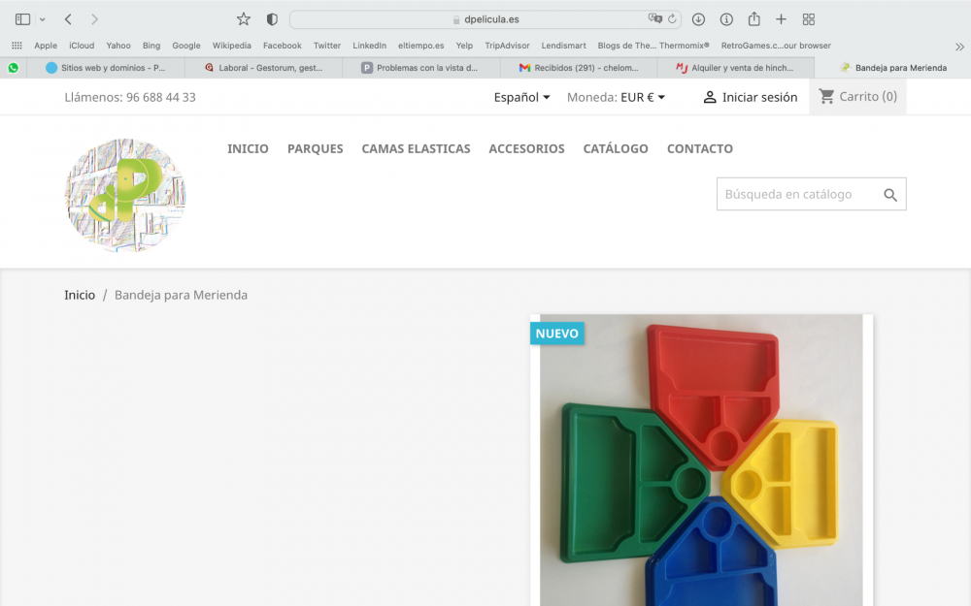This screenshot has width=971, height=606.
Task: Open the Yahoo bookmark
Action: click(x=118, y=46)
